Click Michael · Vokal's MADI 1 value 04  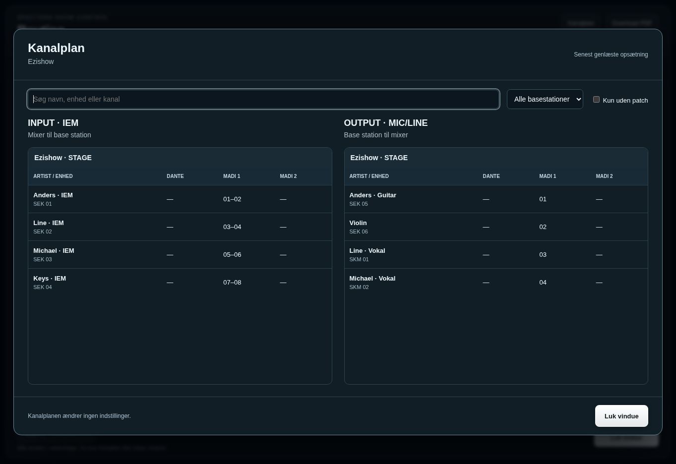click(x=543, y=283)
